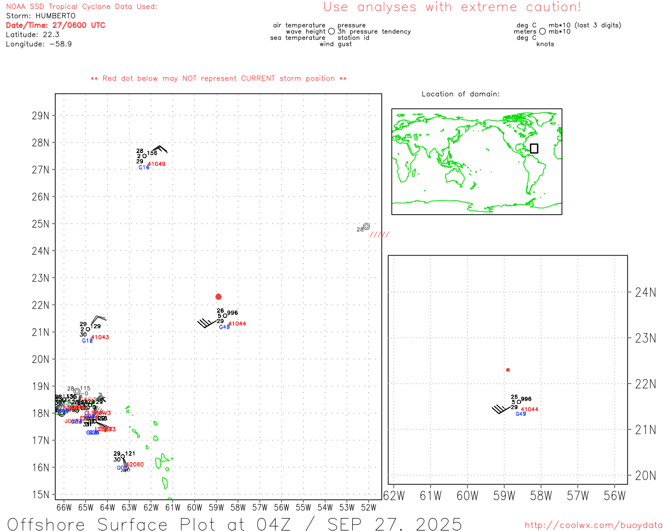The width and height of the screenshot is (663, 531).
Task: Select buoy station 41043 label
Action: (x=100, y=337)
